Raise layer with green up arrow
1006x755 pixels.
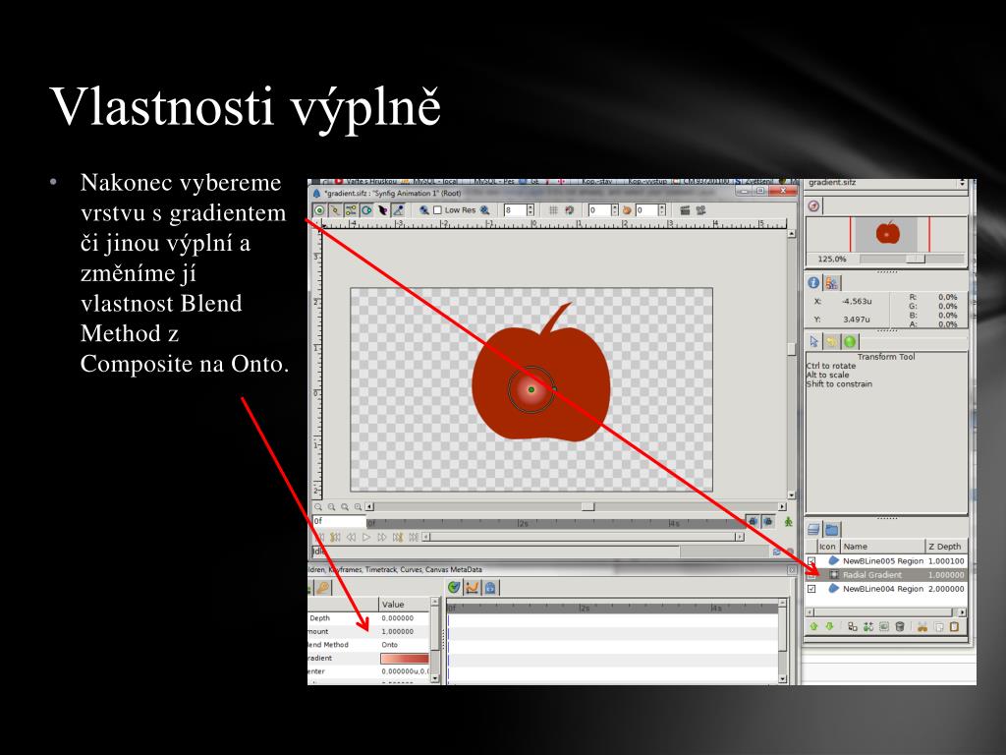point(813,626)
